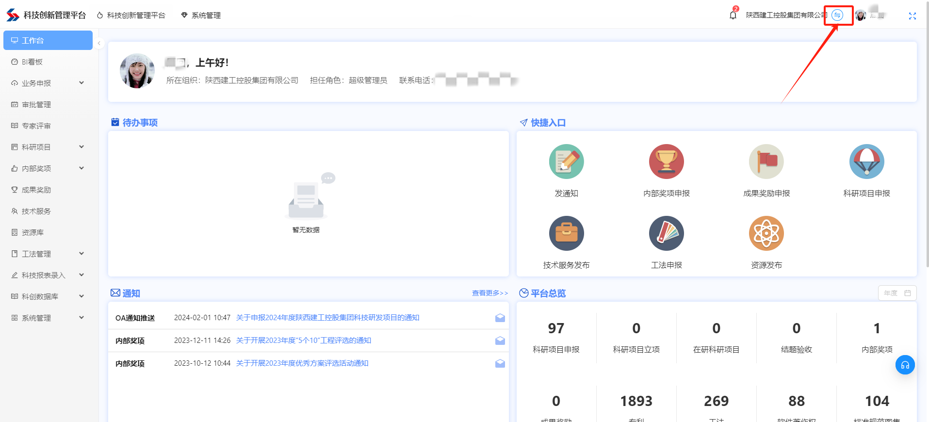The height and width of the screenshot is (422, 929).
Task: Click the organization switch icon
Action: point(837,15)
